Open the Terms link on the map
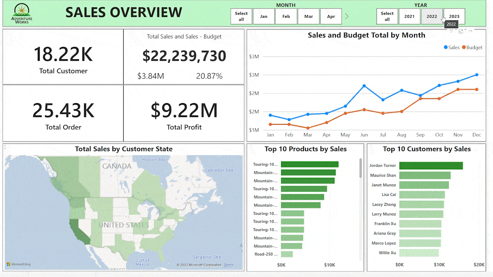This screenshot has height=277, width=493. [228, 265]
